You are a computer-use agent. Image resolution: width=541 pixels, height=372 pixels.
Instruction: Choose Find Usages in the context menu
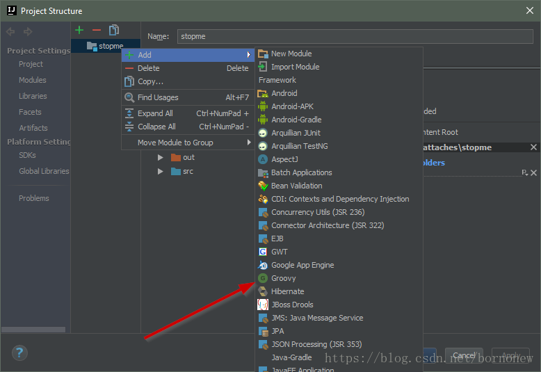pos(188,97)
